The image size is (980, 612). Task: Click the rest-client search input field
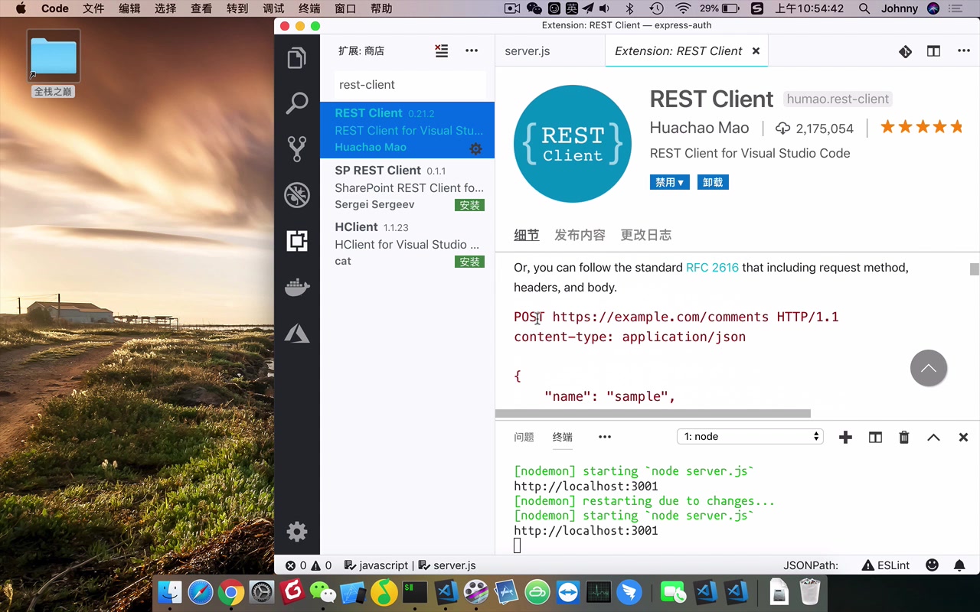(x=410, y=85)
